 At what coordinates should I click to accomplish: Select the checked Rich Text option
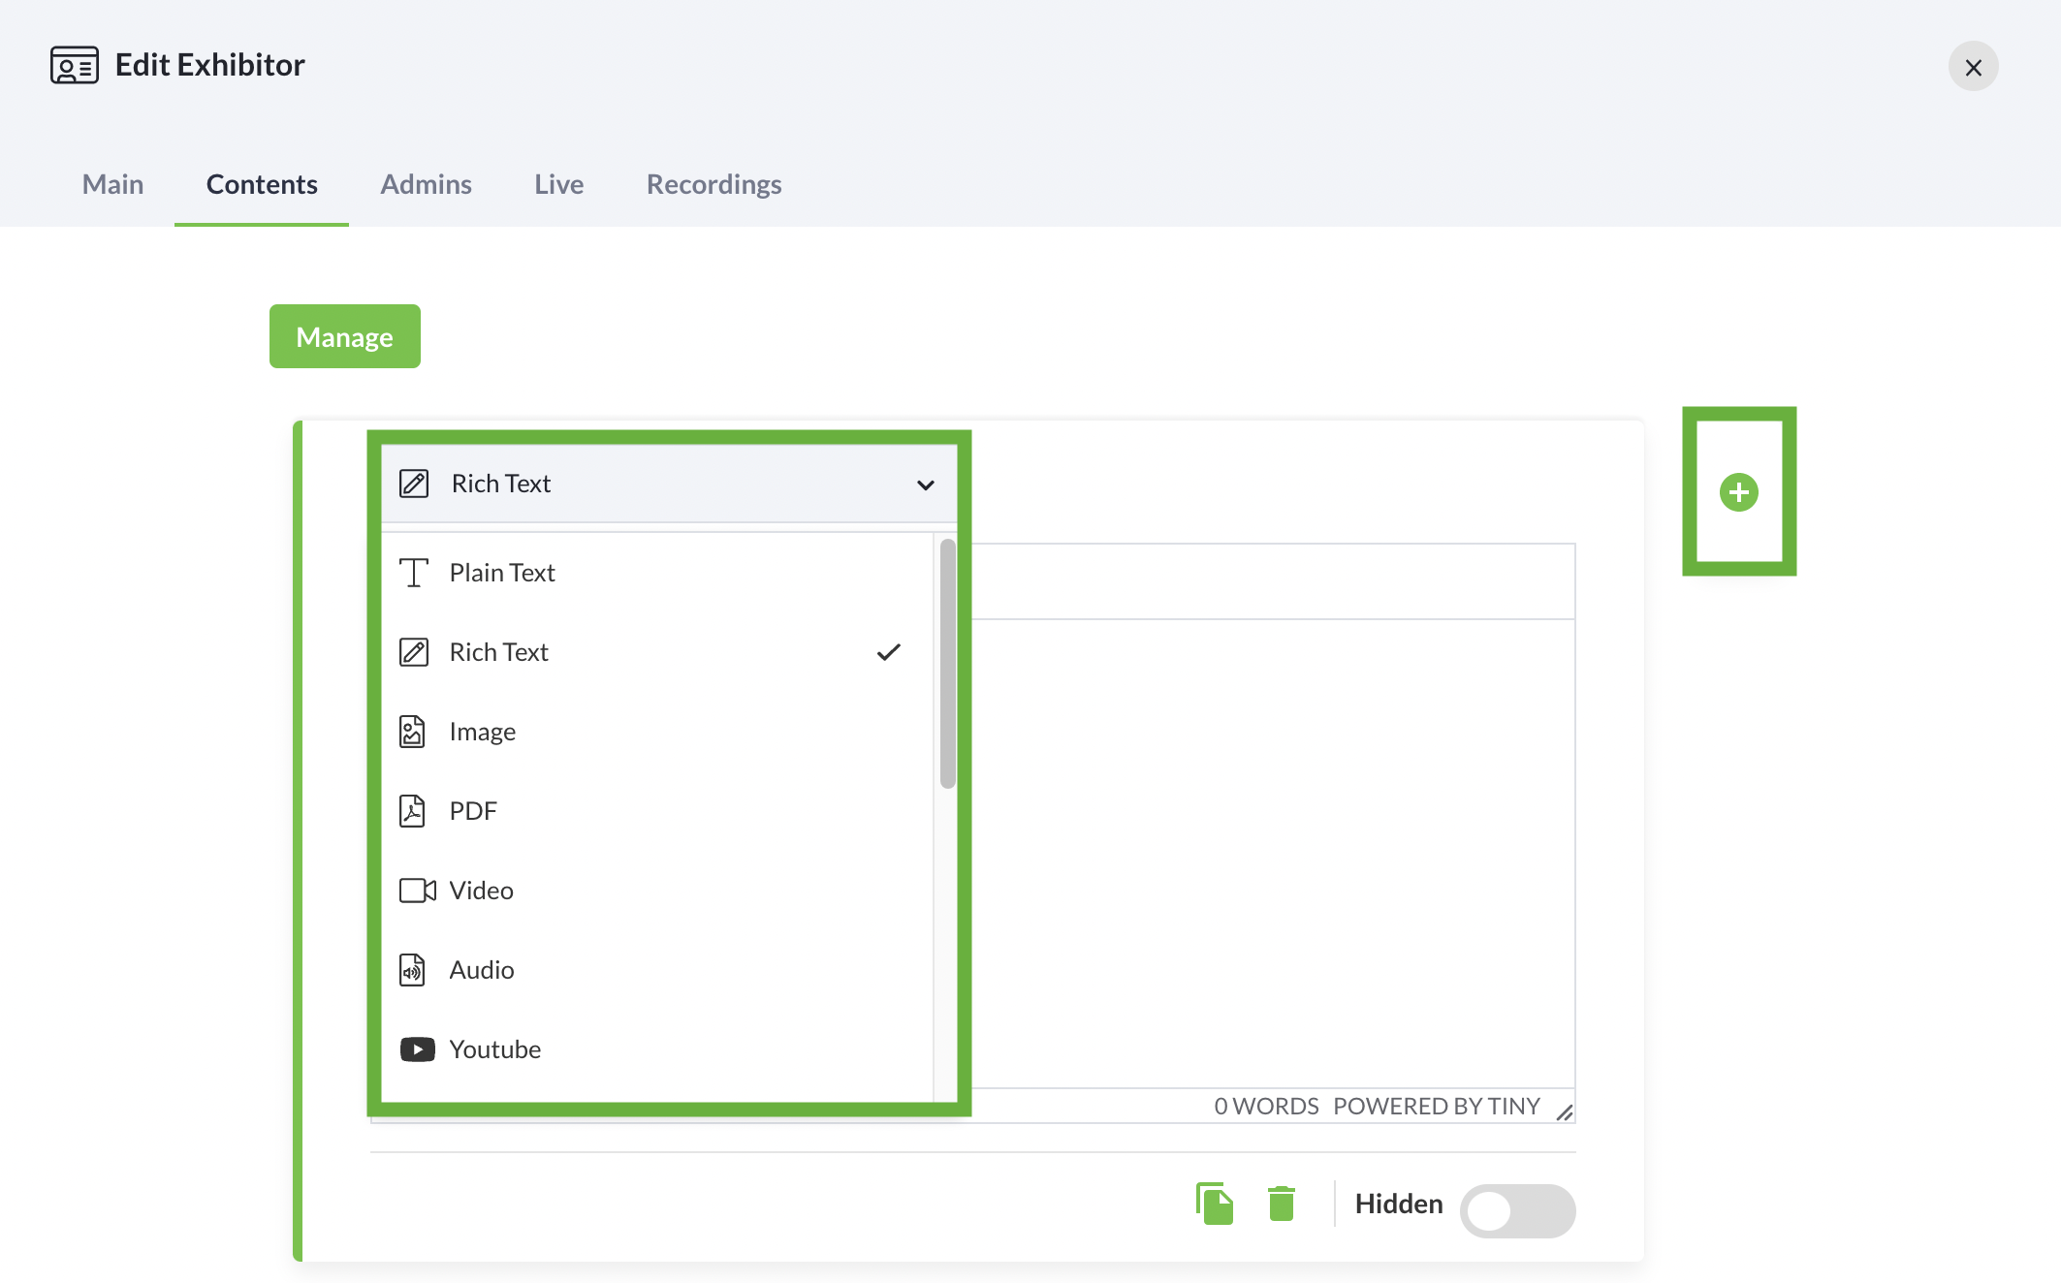(499, 652)
